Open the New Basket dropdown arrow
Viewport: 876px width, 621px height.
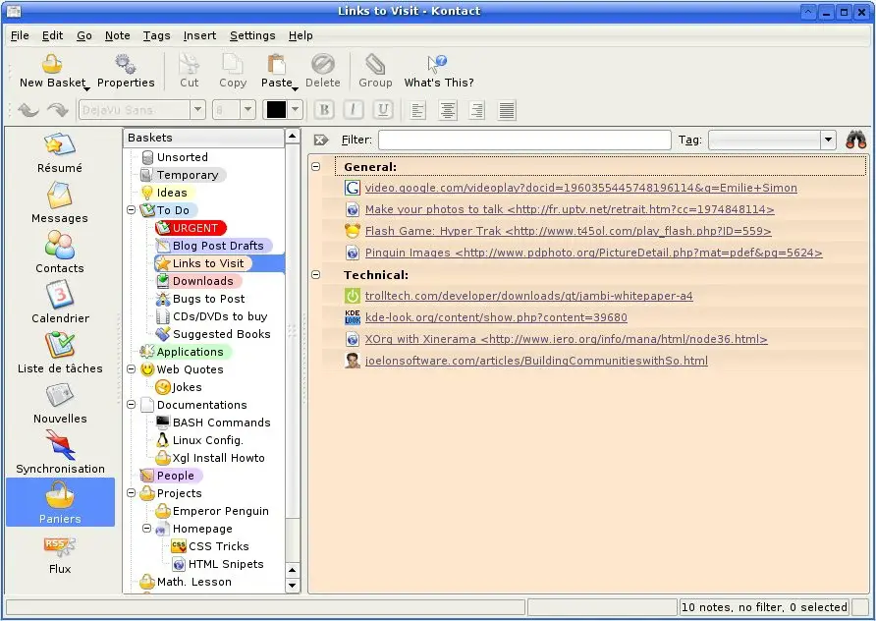(86, 88)
